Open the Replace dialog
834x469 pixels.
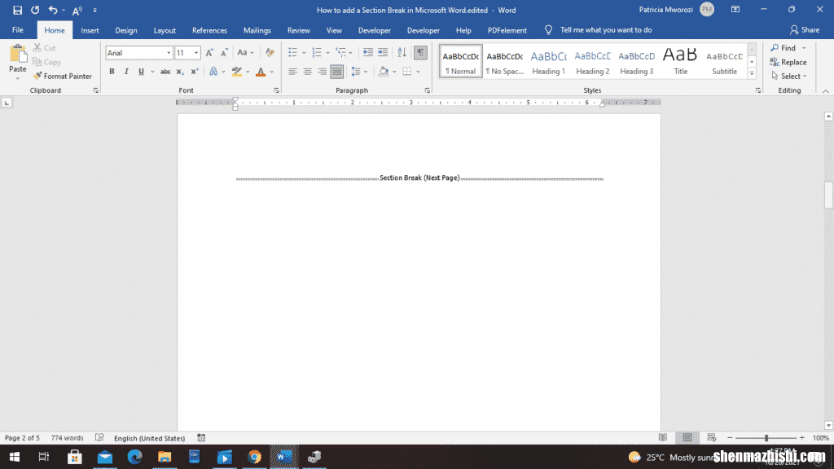(788, 62)
